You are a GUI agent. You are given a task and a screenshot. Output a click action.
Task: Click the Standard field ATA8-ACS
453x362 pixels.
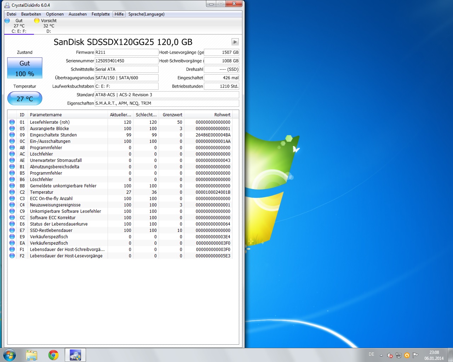(167, 95)
